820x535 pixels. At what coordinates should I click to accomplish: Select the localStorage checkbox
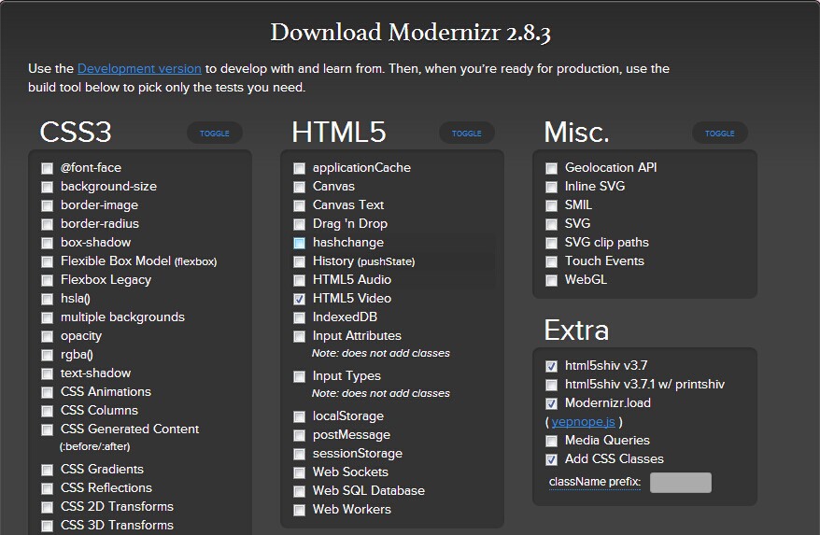(299, 416)
